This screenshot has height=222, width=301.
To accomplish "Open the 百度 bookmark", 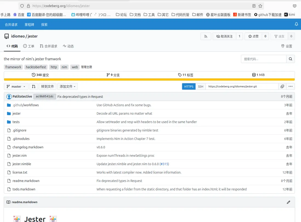I will (19, 15).
